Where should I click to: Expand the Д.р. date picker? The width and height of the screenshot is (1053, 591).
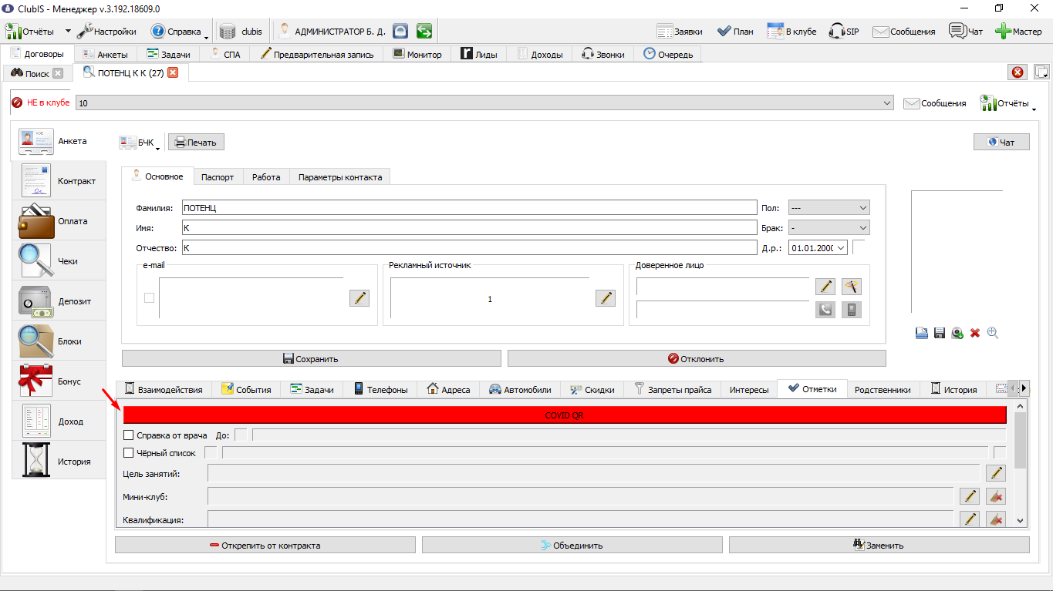840,248
